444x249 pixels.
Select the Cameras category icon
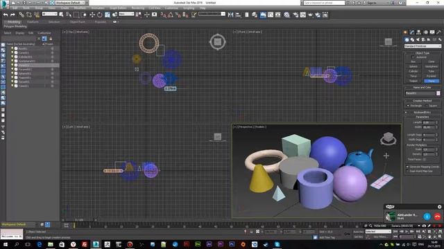pos(423,39)
